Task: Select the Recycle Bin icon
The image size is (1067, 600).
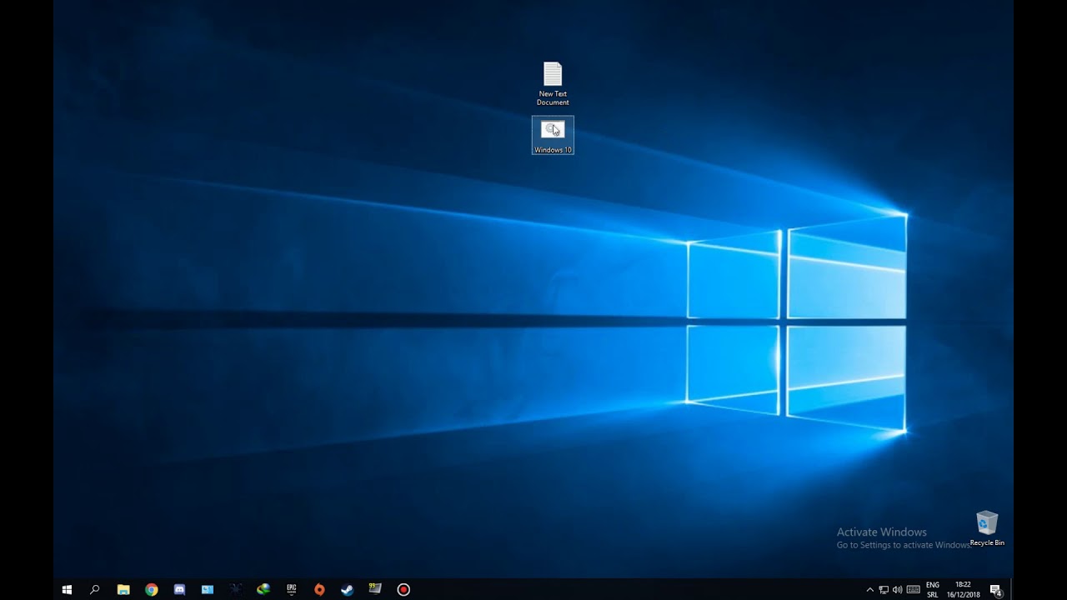Action: pyautogui.click(x=987, y=528)
